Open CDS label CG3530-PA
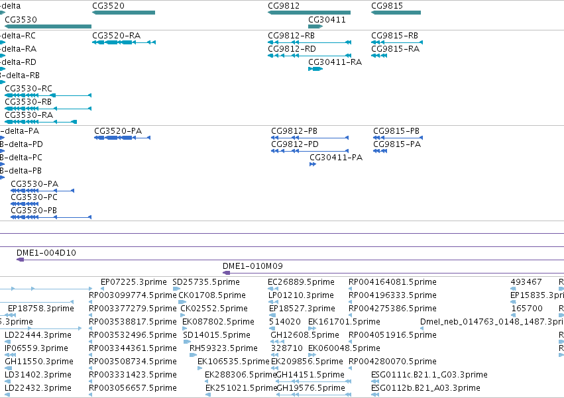This screenshot has height=398, width=564. pyautogui.click(x=34, y=184)
